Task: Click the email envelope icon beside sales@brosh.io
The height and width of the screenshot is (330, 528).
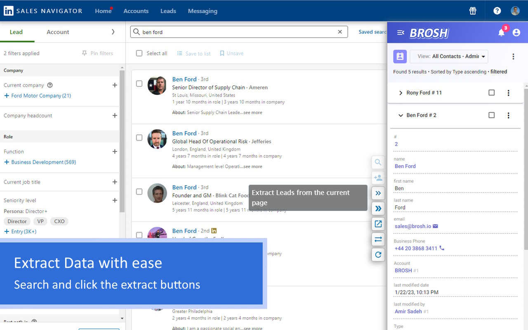Action: tap(435, 226)
